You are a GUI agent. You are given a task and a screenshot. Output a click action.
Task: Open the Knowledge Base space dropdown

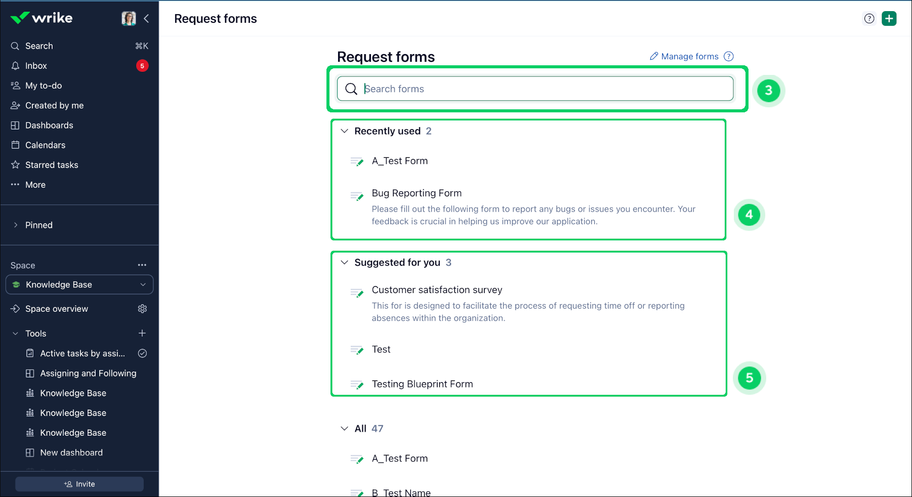pos(143,284)
